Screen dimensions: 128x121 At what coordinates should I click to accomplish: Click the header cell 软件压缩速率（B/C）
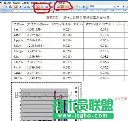[67, 24]
